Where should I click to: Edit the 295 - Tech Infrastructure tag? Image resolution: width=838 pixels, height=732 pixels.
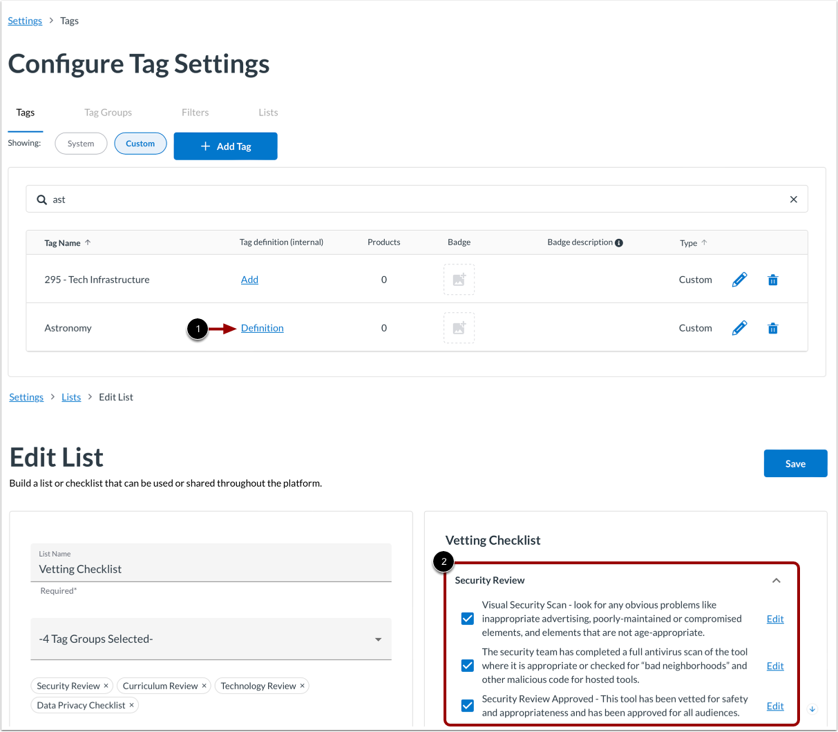click(x=739, y=280)
